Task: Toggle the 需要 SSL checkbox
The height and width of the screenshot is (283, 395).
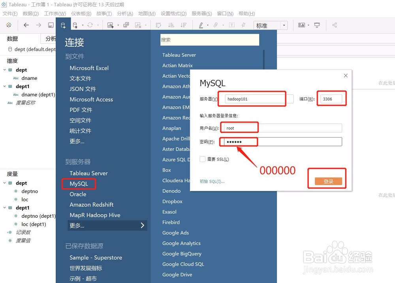Action: click(202, 159)
